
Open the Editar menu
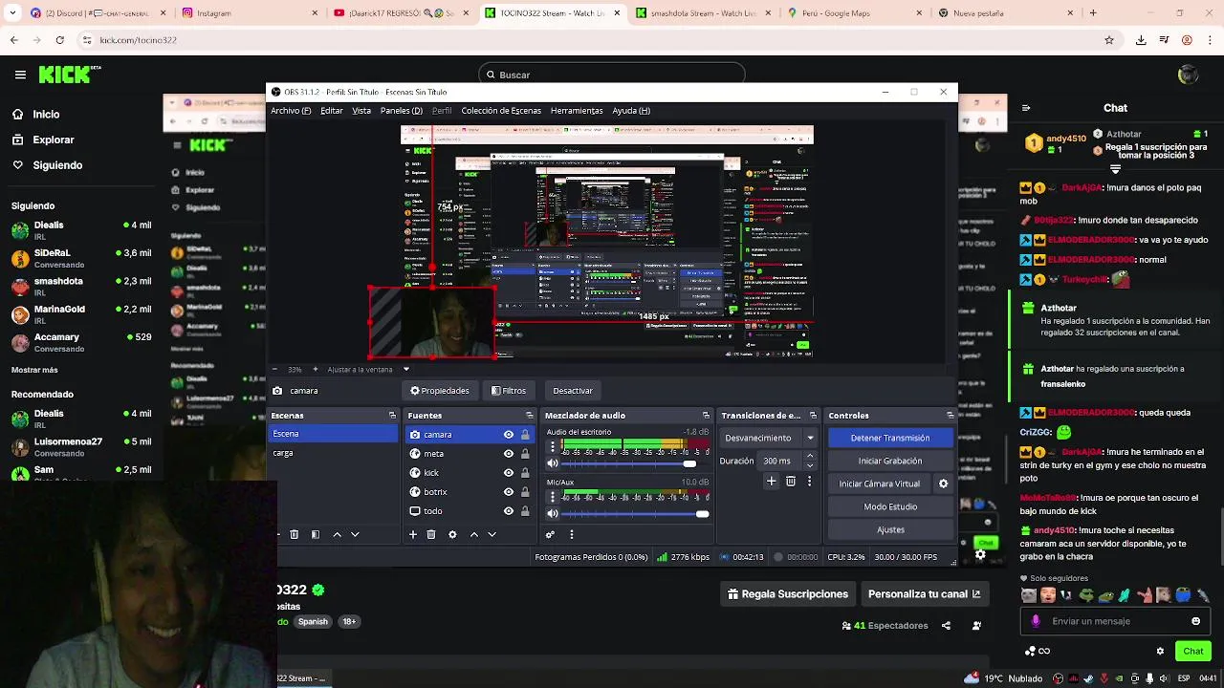tap(332, 111)
